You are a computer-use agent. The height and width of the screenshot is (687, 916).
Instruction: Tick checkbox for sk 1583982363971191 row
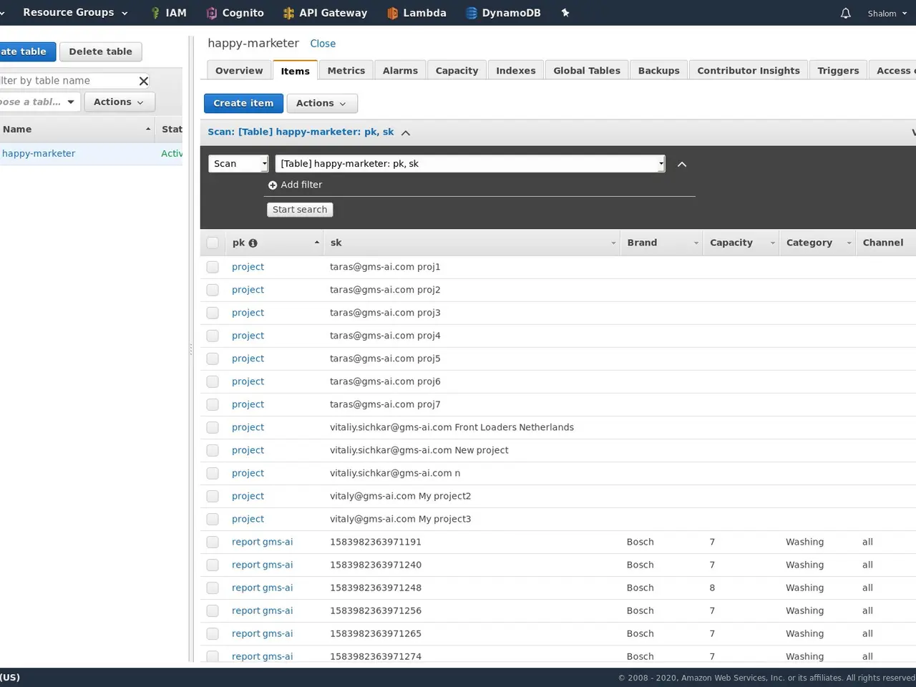[x=213, y=542]
